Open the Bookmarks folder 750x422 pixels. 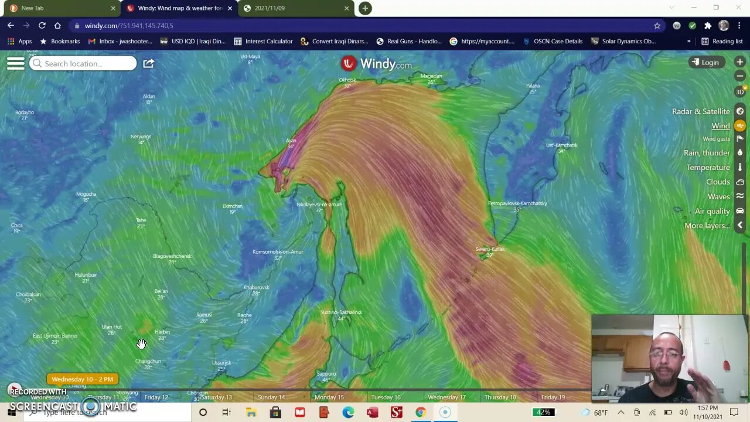coord(59,42)
